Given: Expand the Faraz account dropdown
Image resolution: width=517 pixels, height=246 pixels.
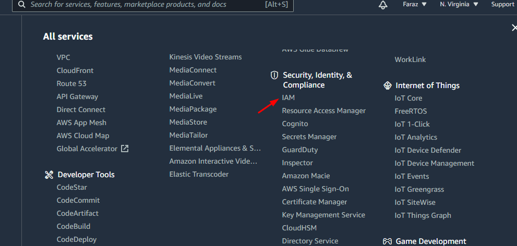Looking at the screenshot, I should (x=414, y=4).
